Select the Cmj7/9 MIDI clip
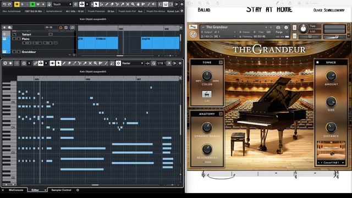 [x=160, y=43]
